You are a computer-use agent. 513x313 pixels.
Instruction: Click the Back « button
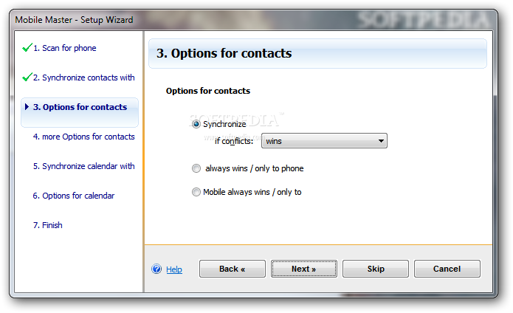(x=233, y=269)
